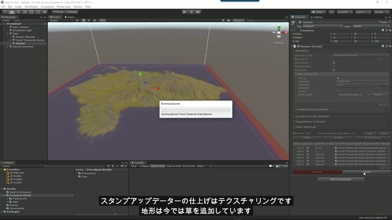
Task: Open the custom editor tools icon
Action: 45,12
